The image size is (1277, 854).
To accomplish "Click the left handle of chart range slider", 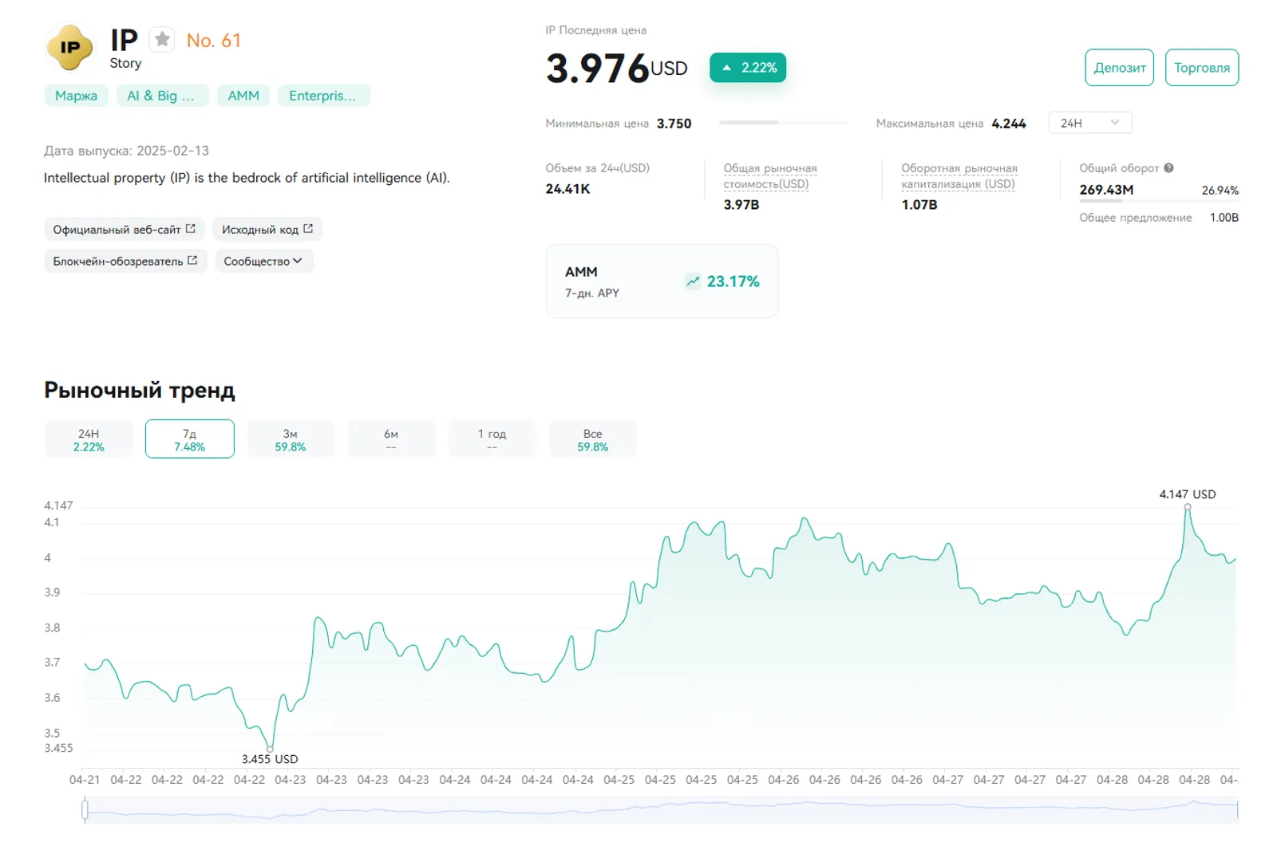I will pos(85,810).
